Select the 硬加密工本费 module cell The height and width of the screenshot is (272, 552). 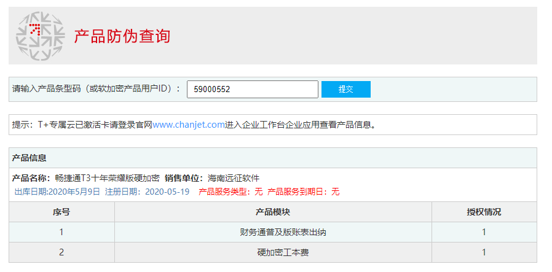273,252
